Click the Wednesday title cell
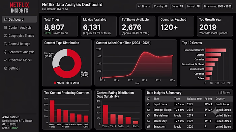 160,121
